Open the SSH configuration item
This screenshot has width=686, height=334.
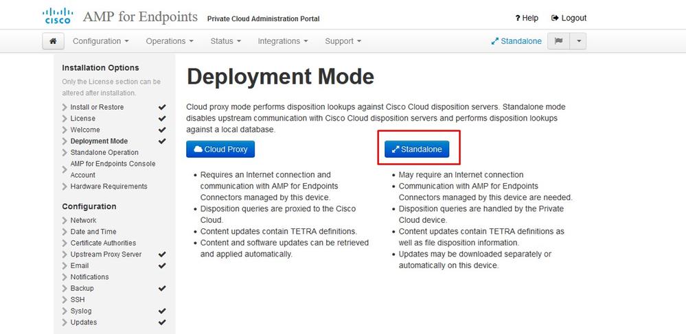pos(78,300)
